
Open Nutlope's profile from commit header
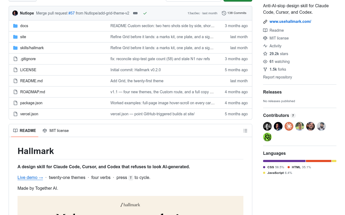tap(27, 13)
